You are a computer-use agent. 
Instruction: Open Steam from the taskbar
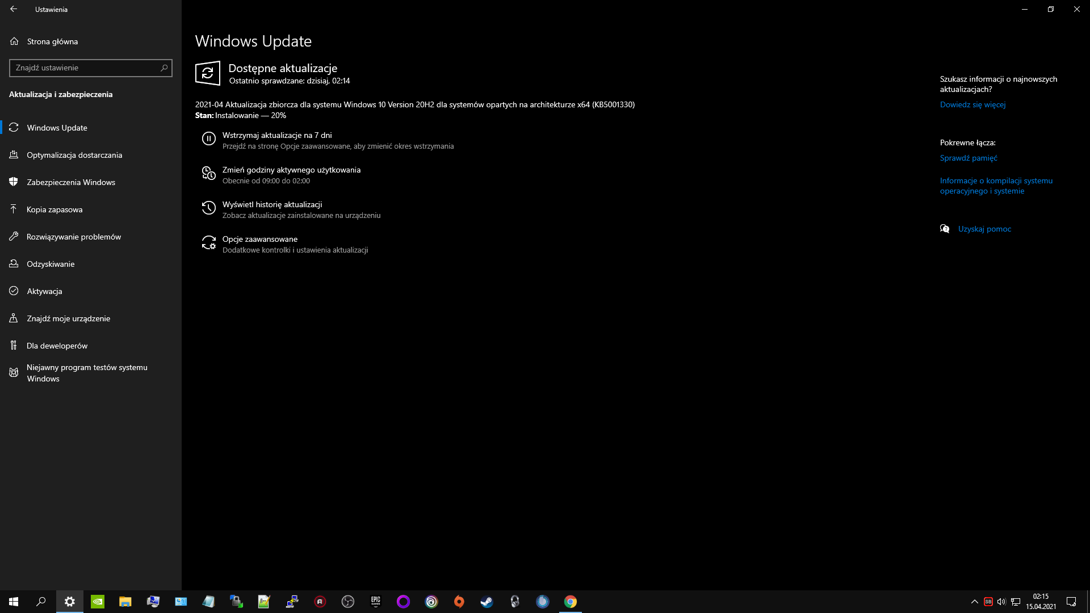click(x=487, y=602)
